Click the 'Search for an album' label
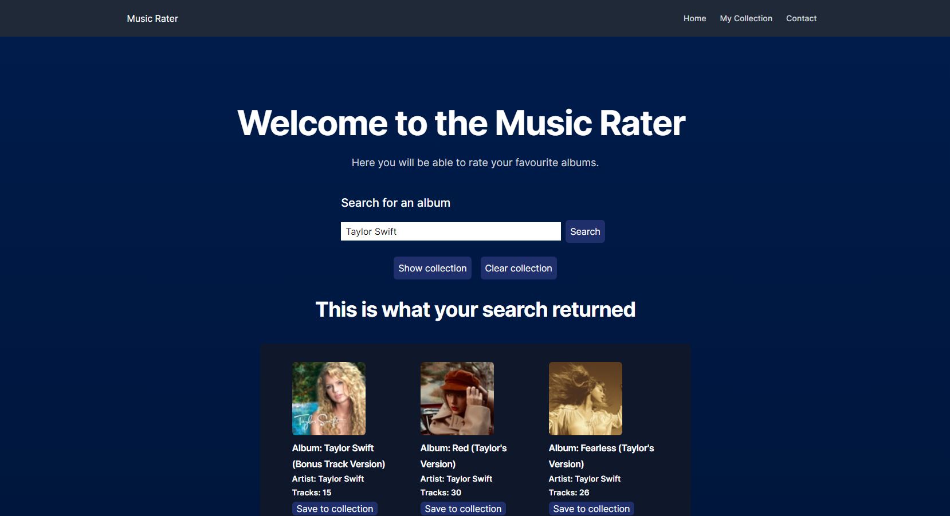Viewport: 950px width, 516px height. (395, 203)
